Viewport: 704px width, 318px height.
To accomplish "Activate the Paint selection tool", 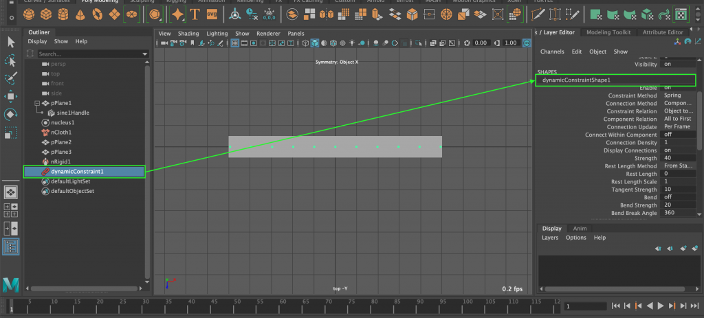I will (11, 78).
